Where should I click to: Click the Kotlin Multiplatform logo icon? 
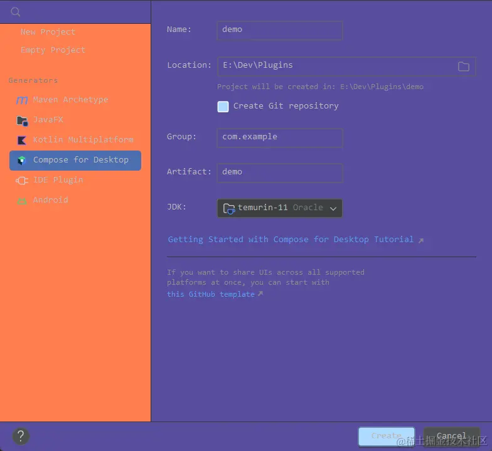tap(22, 141)
